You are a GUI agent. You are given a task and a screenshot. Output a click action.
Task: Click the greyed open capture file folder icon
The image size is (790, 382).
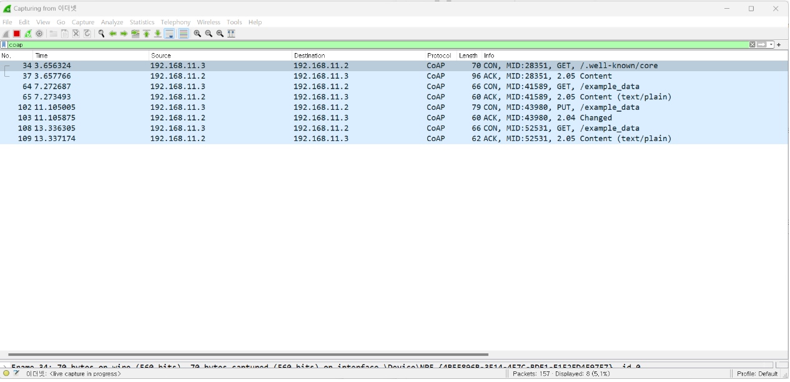pos(54,34)
